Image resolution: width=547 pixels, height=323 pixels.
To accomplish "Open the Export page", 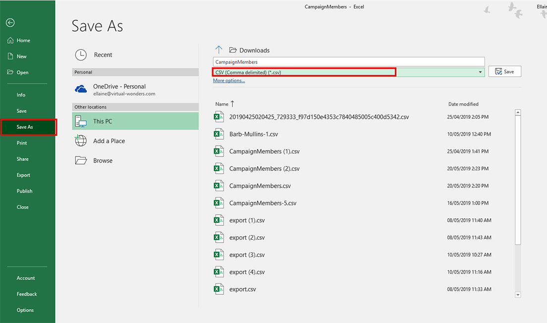I will tap(23, 175).
